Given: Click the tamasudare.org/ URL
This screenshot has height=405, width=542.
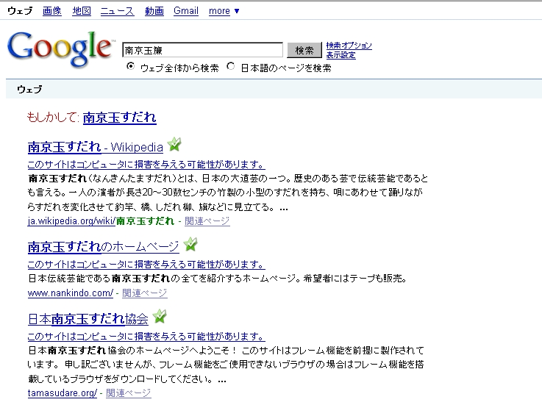Looking at the screenshot, I should tap(63, 393).
